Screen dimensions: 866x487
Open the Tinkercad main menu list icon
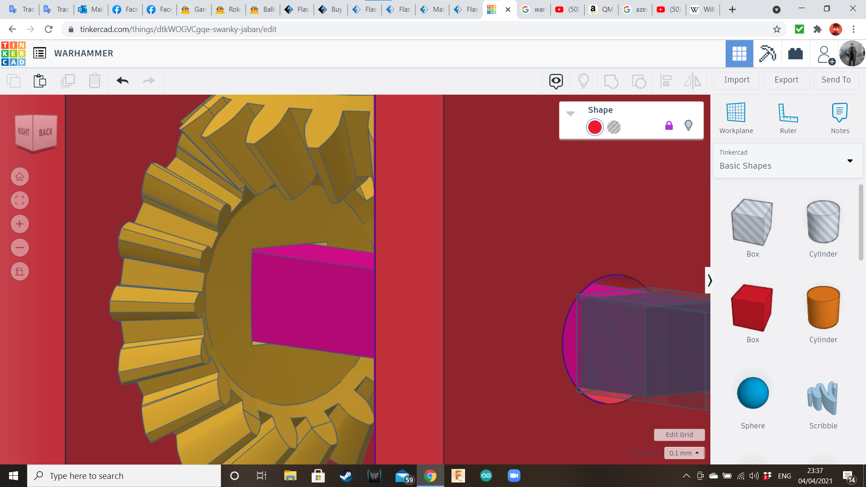point(41,53)
